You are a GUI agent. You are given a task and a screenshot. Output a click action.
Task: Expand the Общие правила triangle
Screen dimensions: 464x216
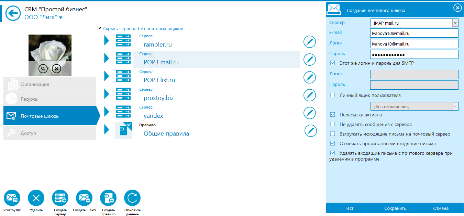coord(107,129)
